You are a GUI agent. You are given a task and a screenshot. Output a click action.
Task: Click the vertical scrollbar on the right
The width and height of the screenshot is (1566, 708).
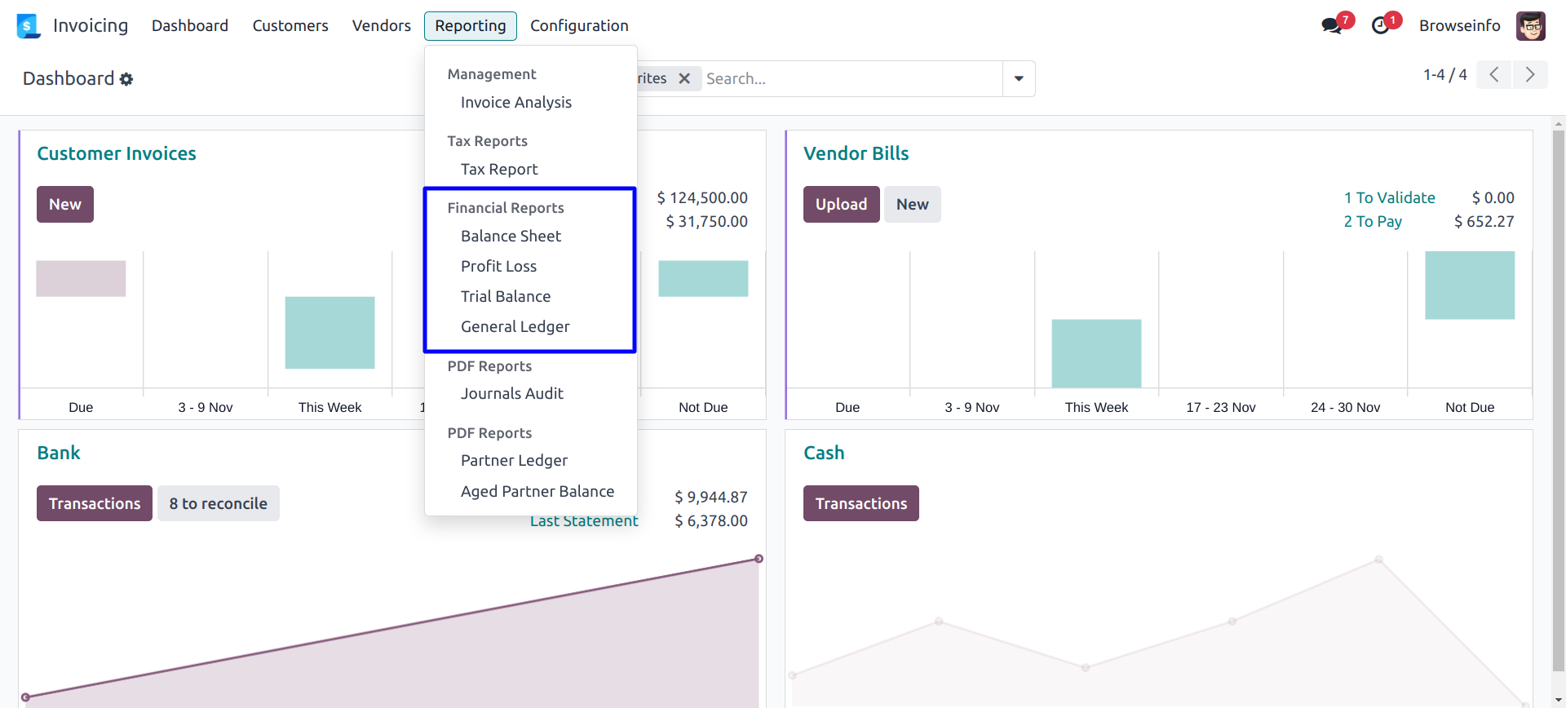coord(1558,392)
